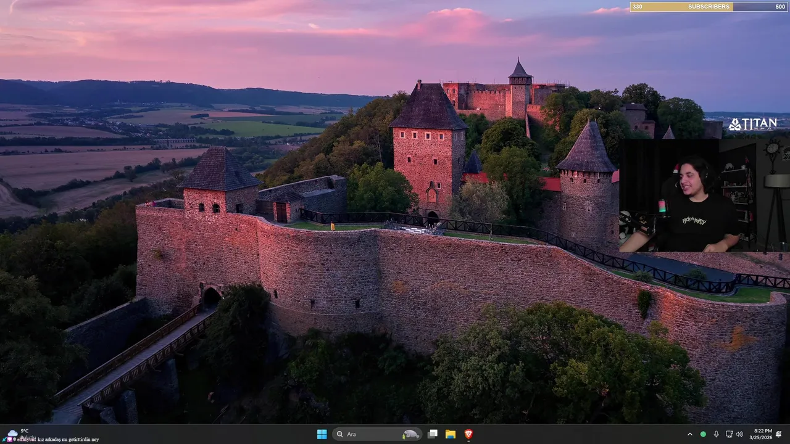The width and height of the screenshot is (790, 444).
Task: Open Task View on the taskbar
Action: click(x=433, y=434)
